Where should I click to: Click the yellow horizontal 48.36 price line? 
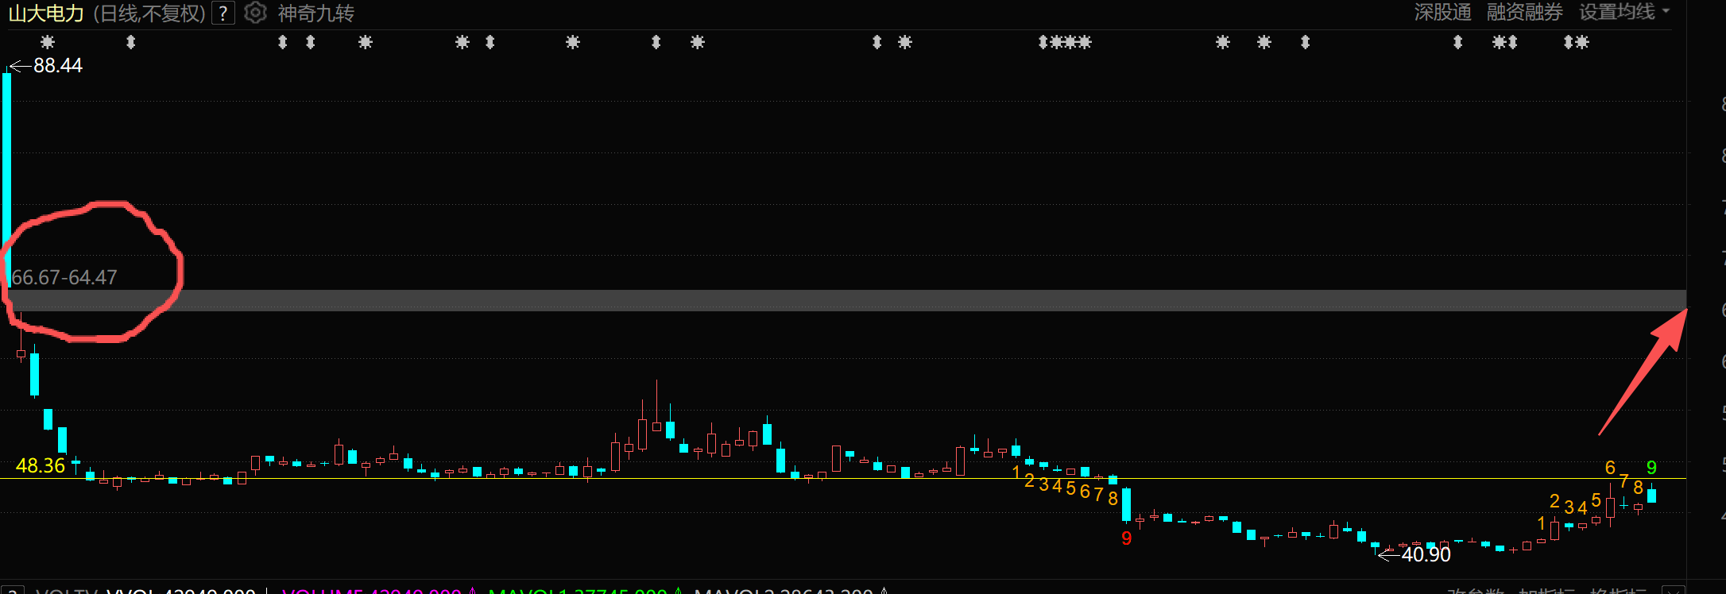point(842,478)
